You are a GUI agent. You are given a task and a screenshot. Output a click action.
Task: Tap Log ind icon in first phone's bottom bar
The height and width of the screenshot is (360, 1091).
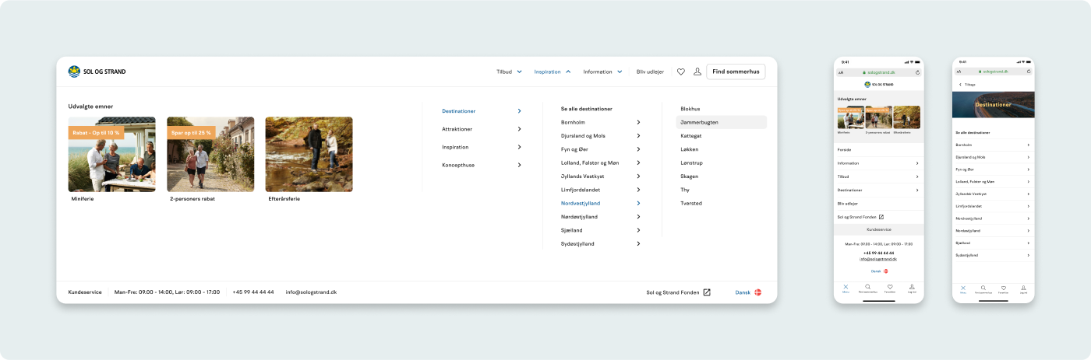[912, 287]
